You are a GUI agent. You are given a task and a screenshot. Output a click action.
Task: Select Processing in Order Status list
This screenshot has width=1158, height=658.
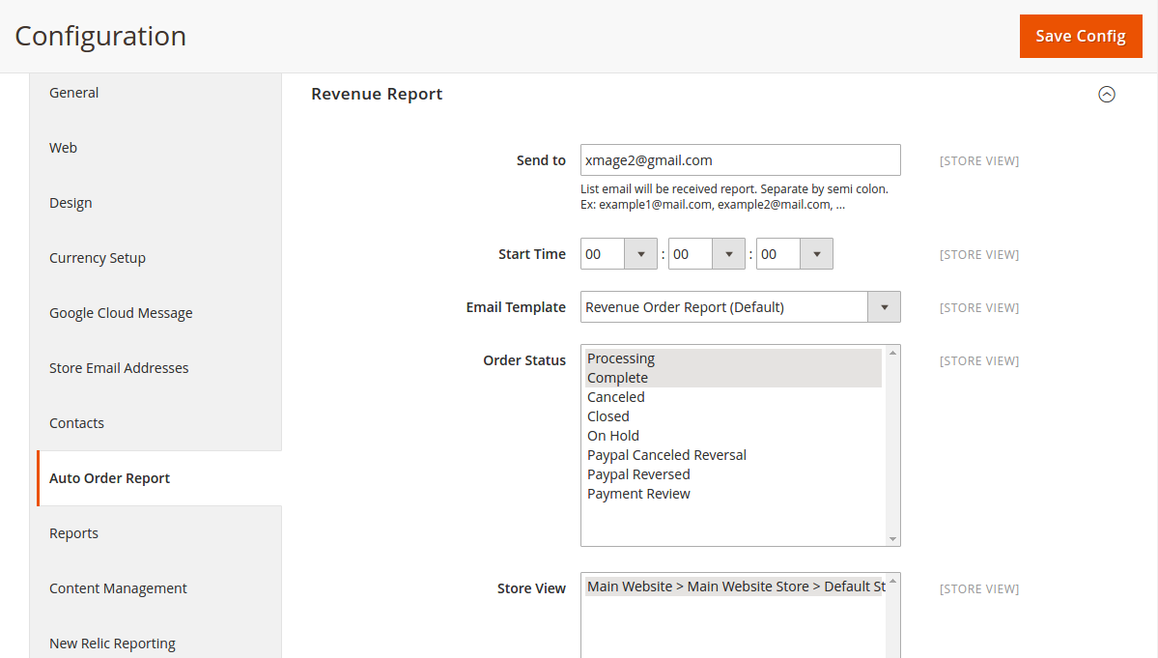pos(621,358)
